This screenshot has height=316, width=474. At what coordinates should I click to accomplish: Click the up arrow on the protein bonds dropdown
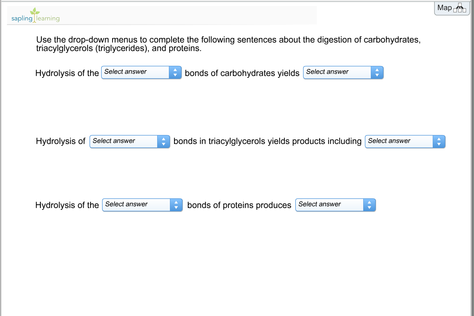pyautogui.click(x=176, y=203)
